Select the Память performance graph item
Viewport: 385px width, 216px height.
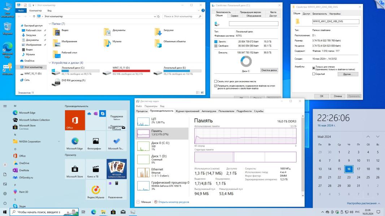162,133
